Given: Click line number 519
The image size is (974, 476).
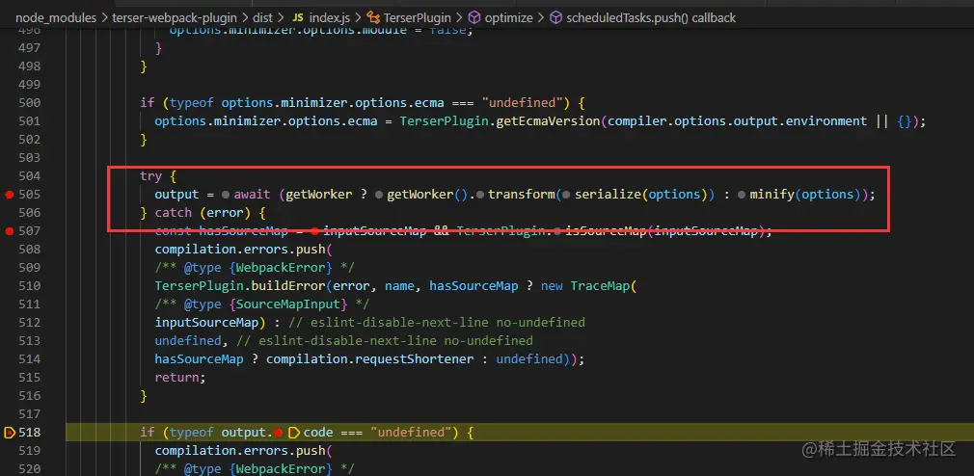Looking at the screenshot, I should point(30,451).
